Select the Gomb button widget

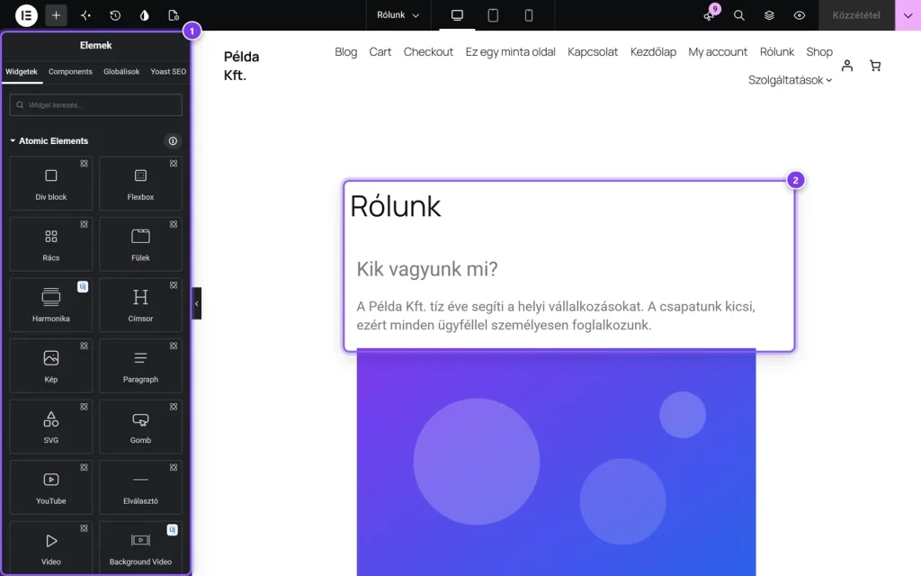click(x=140, y=427)
